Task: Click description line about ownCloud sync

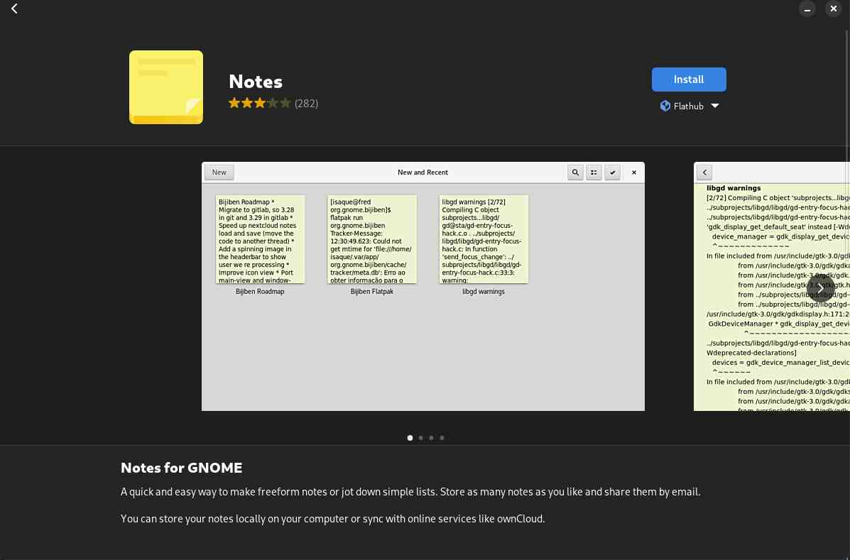Action: coord(332,518)
